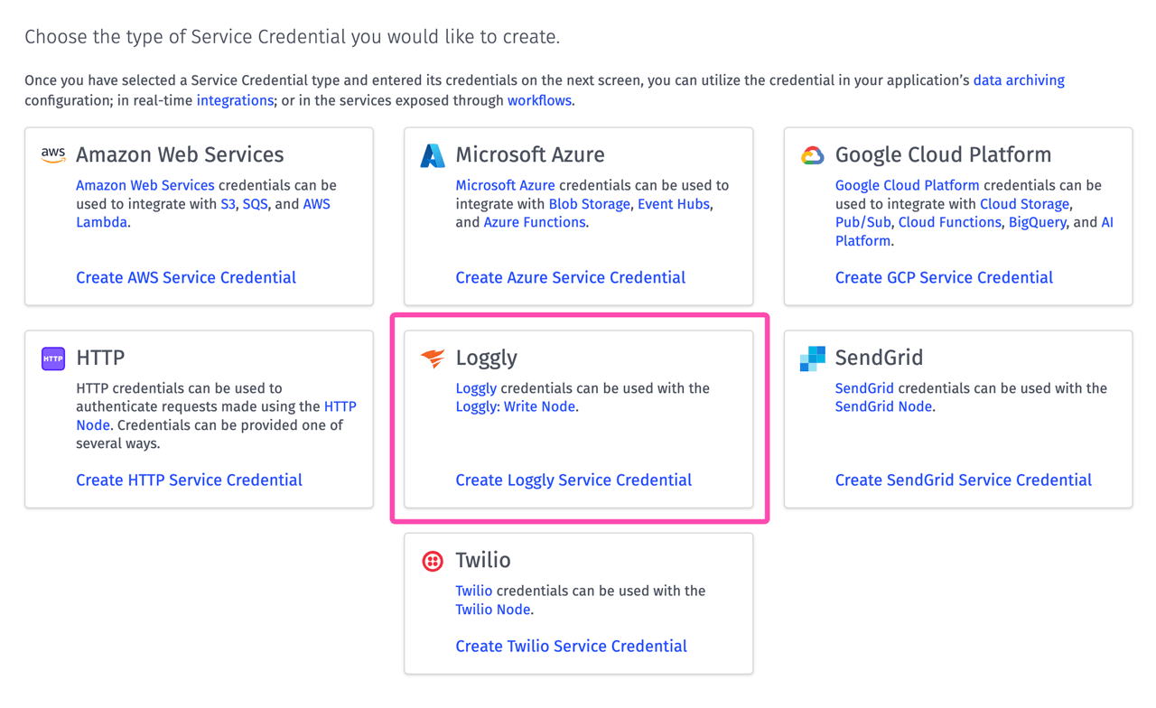Click Create GCP Service Credential
1156x708 pixels.
click(944, 277)
